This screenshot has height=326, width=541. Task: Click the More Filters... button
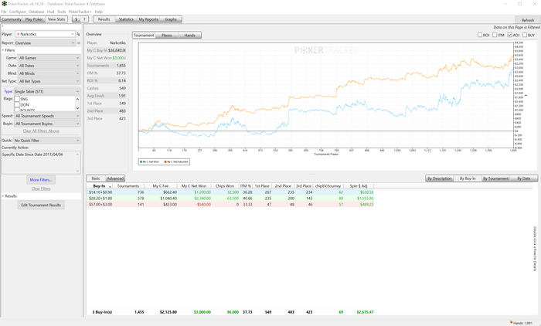(x=41, y=180)
